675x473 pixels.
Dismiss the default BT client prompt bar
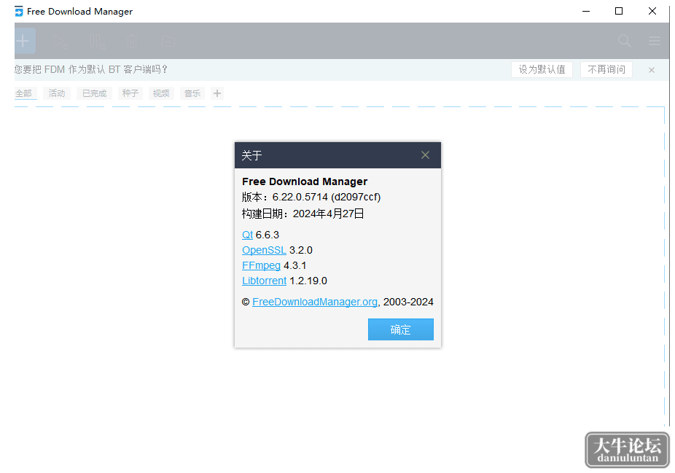pos(652,70)
